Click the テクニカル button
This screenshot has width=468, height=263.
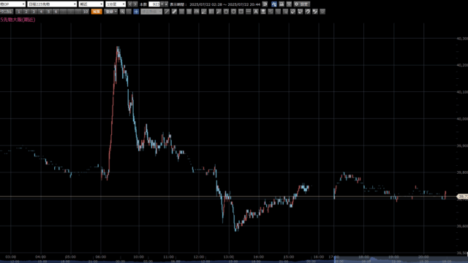[x=7, y=12]
